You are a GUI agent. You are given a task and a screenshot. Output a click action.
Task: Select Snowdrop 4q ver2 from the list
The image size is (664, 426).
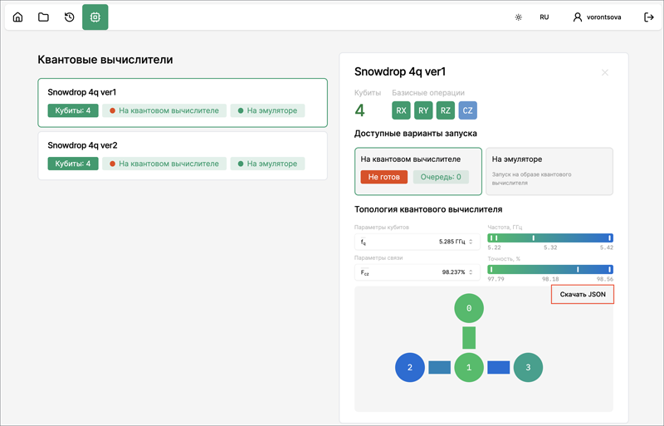click(x=183, y=155)
